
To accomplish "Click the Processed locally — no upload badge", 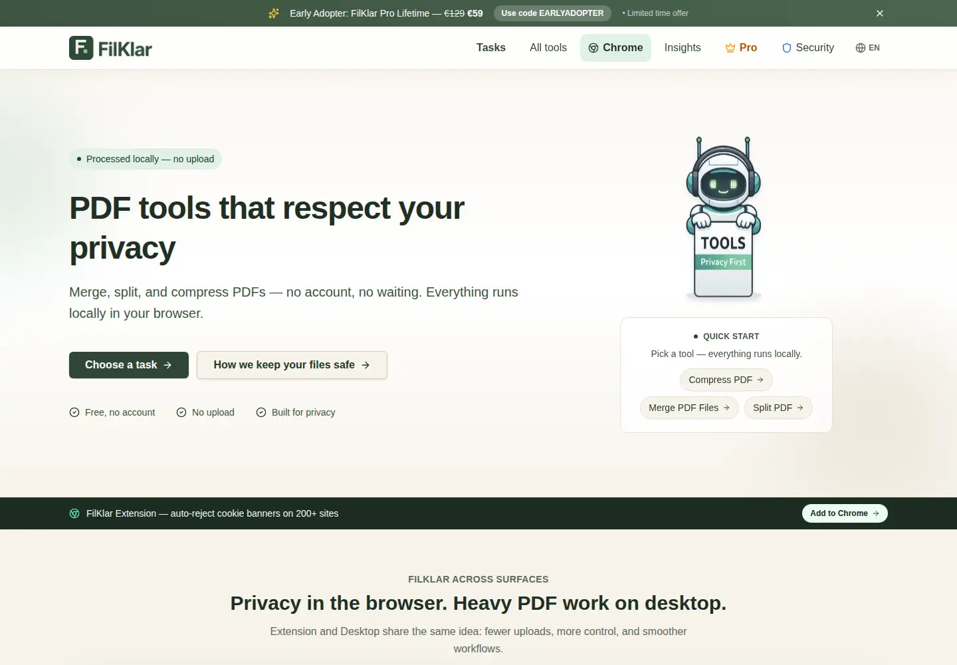I will point(146,159).
